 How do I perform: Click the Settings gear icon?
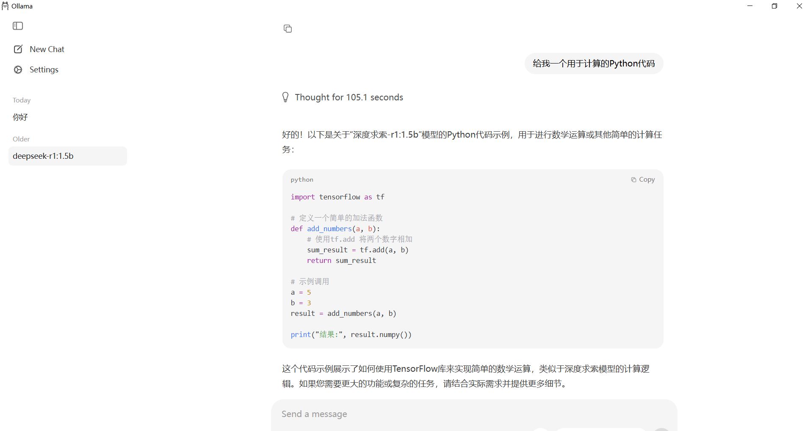(18, 70)
